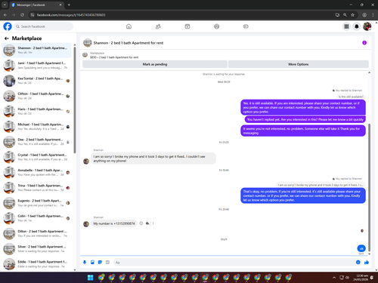Screen dimensions: 378x283
Task: Open a new browser tab
Action: coord(69,5)
